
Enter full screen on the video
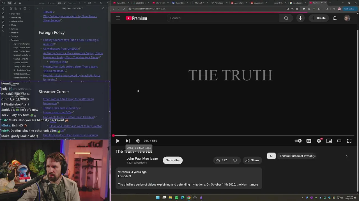coord(349,141)
